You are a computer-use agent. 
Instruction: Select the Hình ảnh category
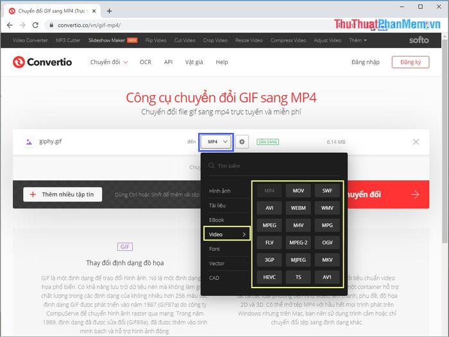coord(219,191)
